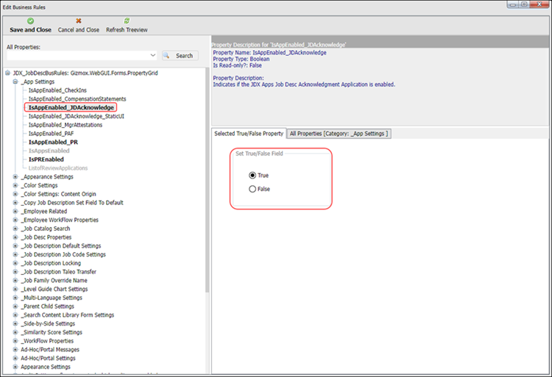Click the Cancel and Close red X icon
552x377 pixels.
coord(79,21)
